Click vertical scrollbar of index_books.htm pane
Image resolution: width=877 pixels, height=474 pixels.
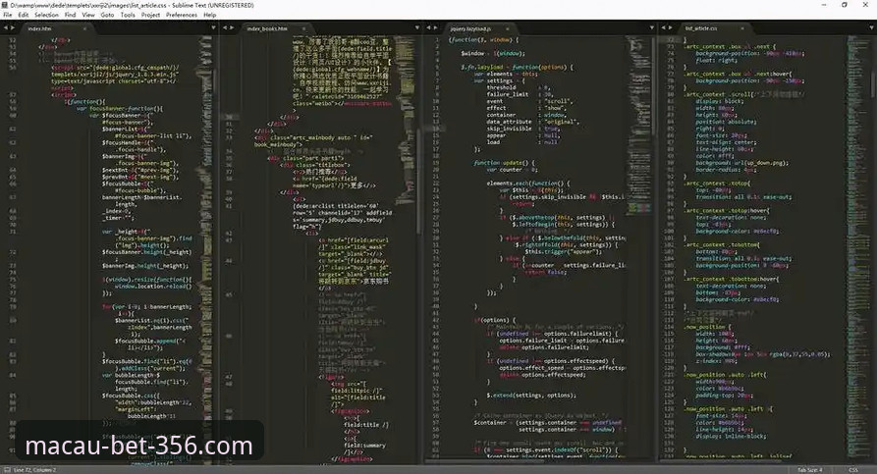click(419, 182)
